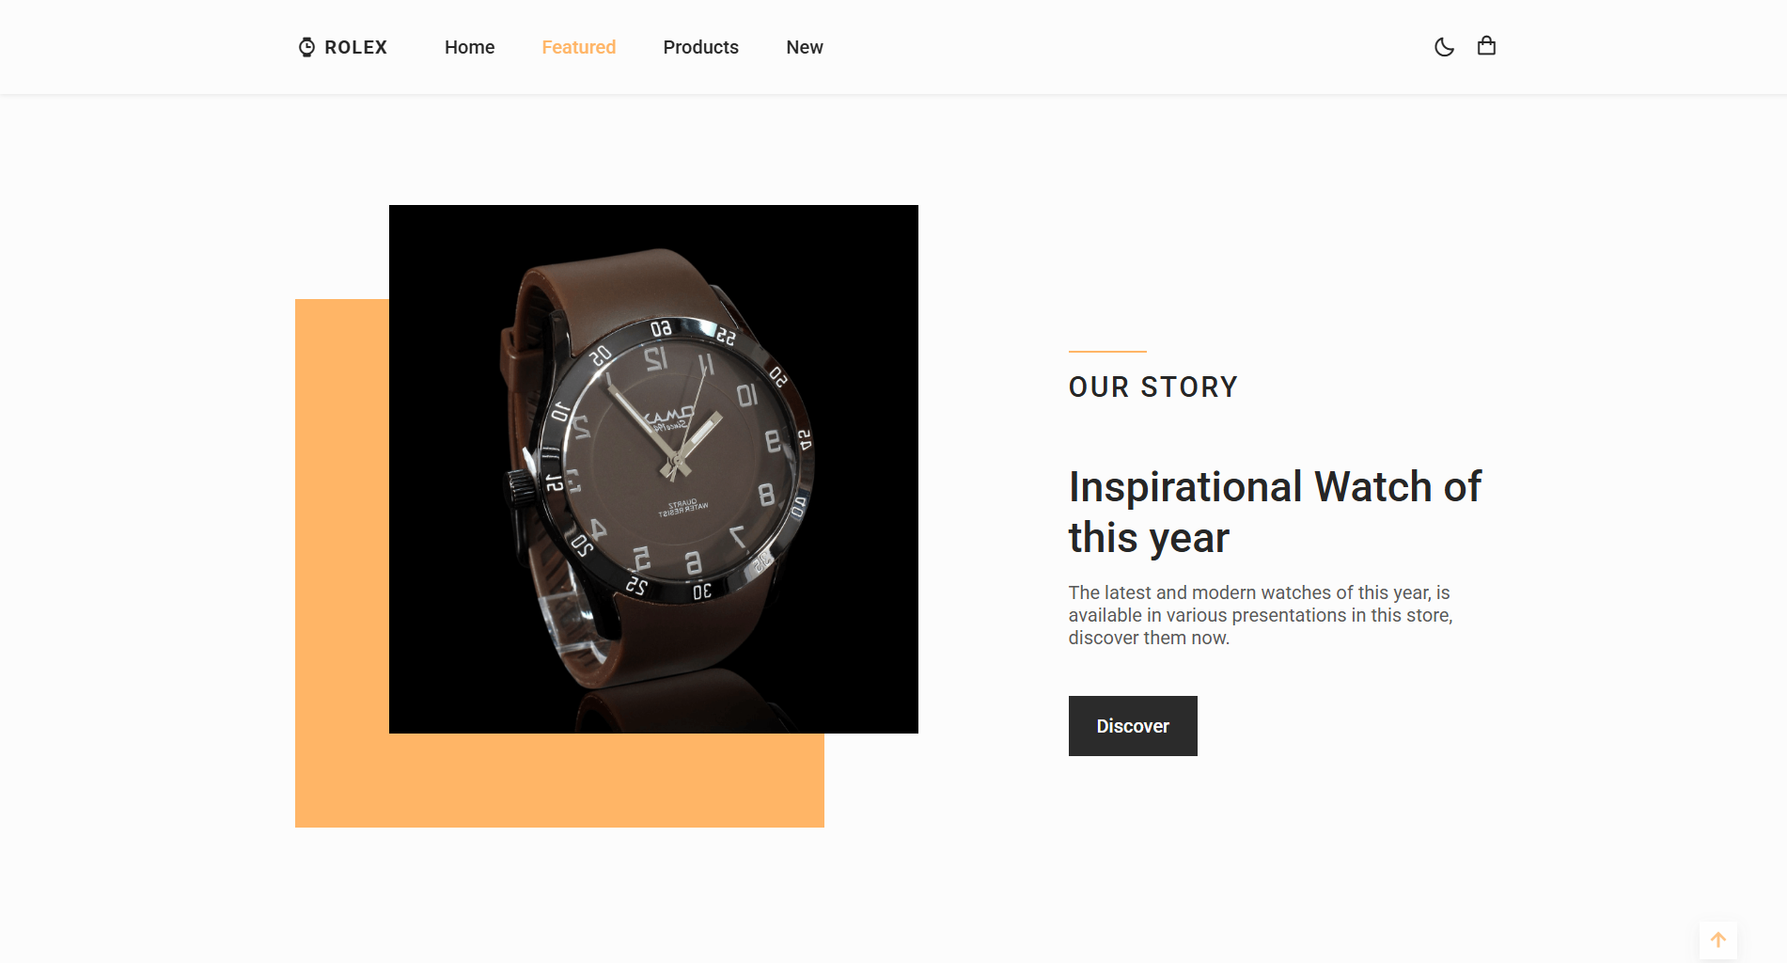This screenshot has height=963, width=1787.
Task: Click the orange line above OUR STORY
Action: pyautogui.click(x=1107, y=351)
